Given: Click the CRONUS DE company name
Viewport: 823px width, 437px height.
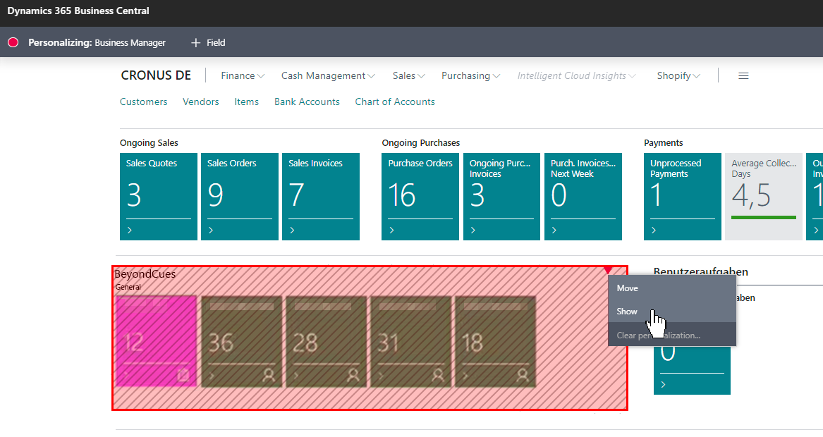Looking at the screenshot, I should [156, 75].
